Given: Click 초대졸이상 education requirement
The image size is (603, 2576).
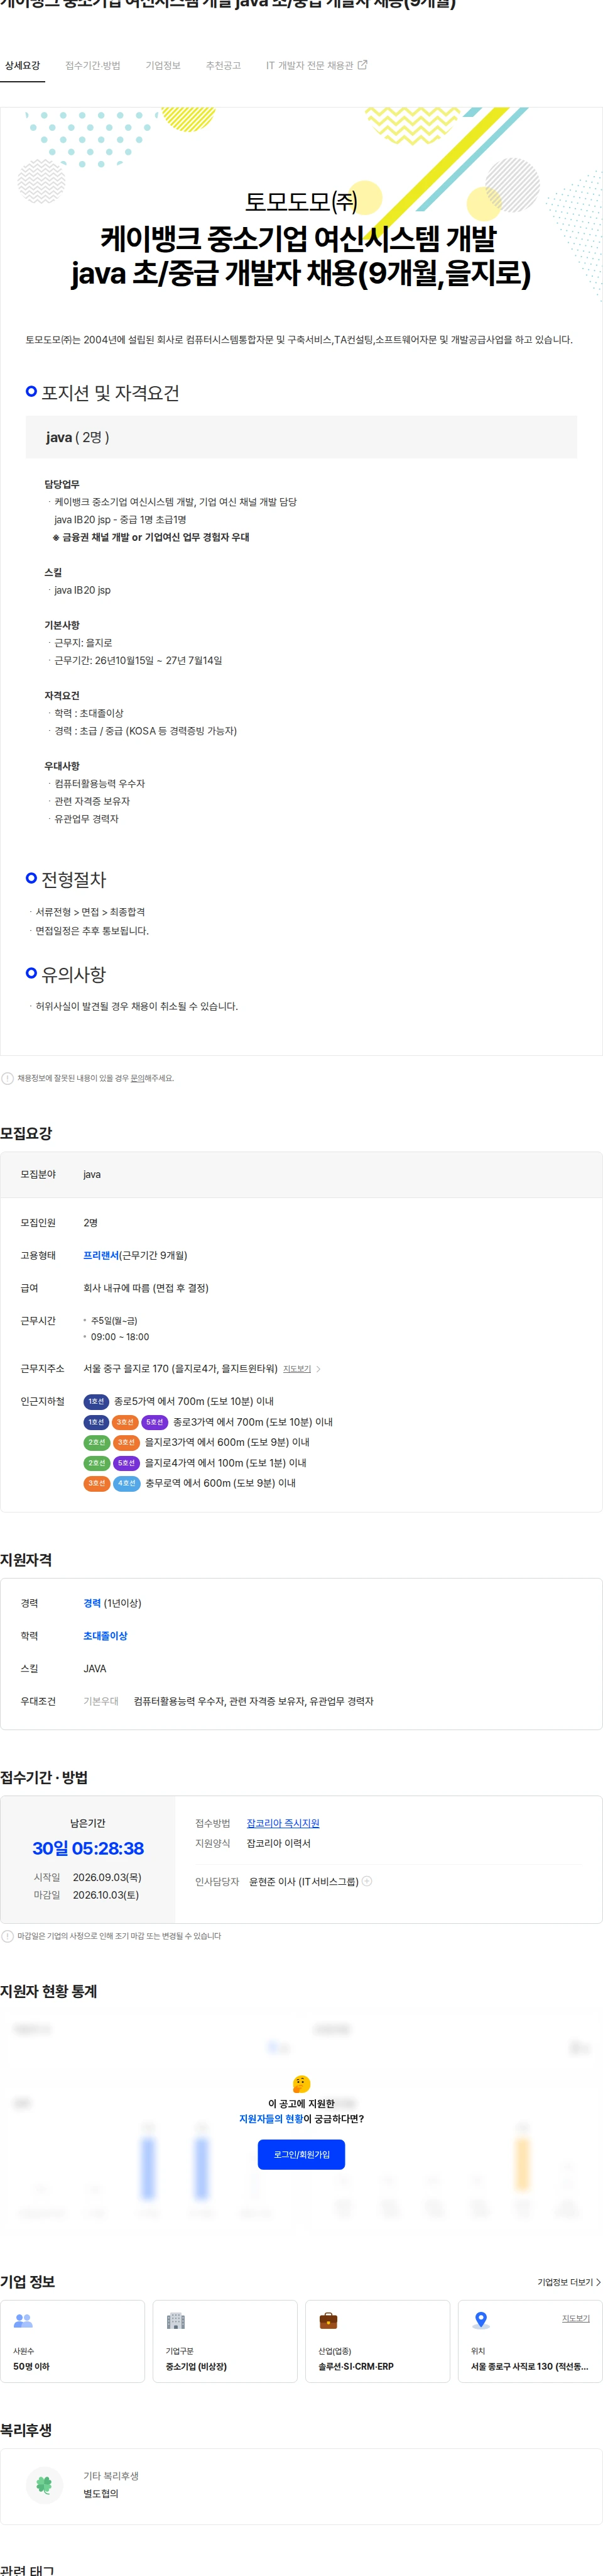Looking at the screenshot, I should click(x=106, y=1636).
